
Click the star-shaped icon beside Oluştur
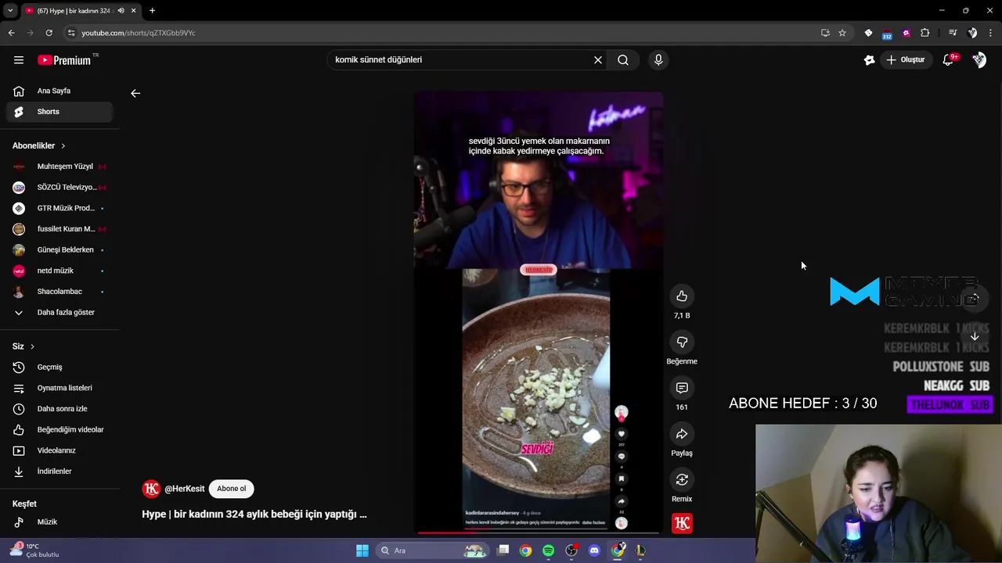tap(869, 59)
